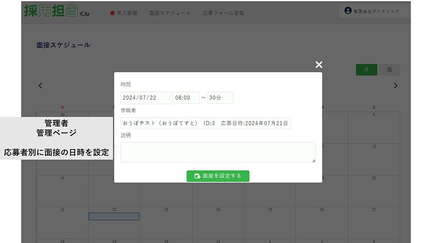Select the 面接スケジュール nav item
This screenshot has width=432, height=243.
pos(170,13)
